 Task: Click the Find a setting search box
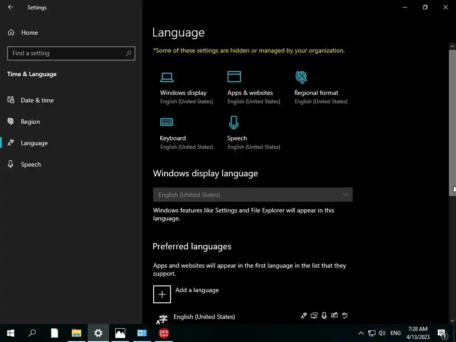tap(71, 53)
